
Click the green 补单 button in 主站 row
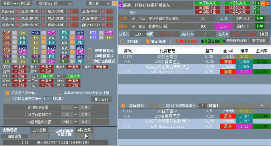[x=260, y=19]
